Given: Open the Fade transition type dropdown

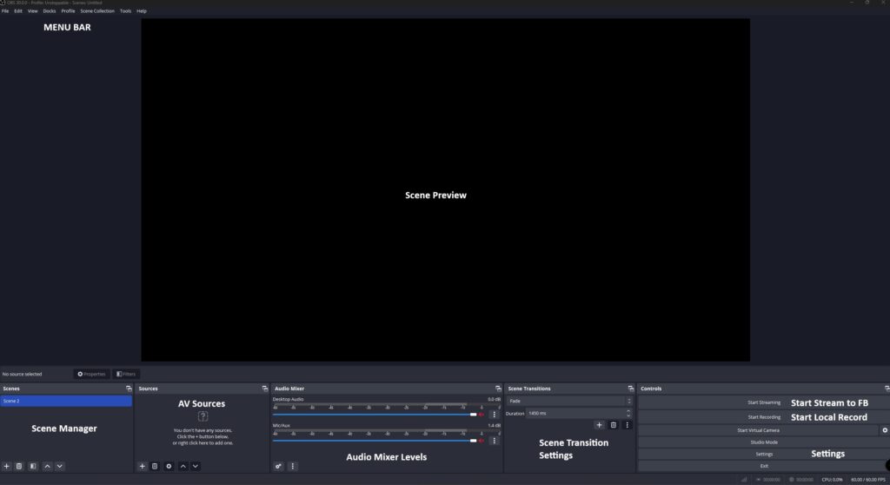Looking at the screenshot, I should click(568, 401).
